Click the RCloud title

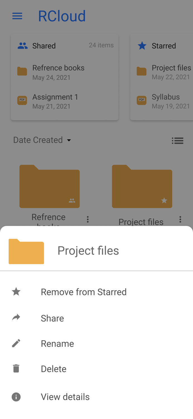62,16
